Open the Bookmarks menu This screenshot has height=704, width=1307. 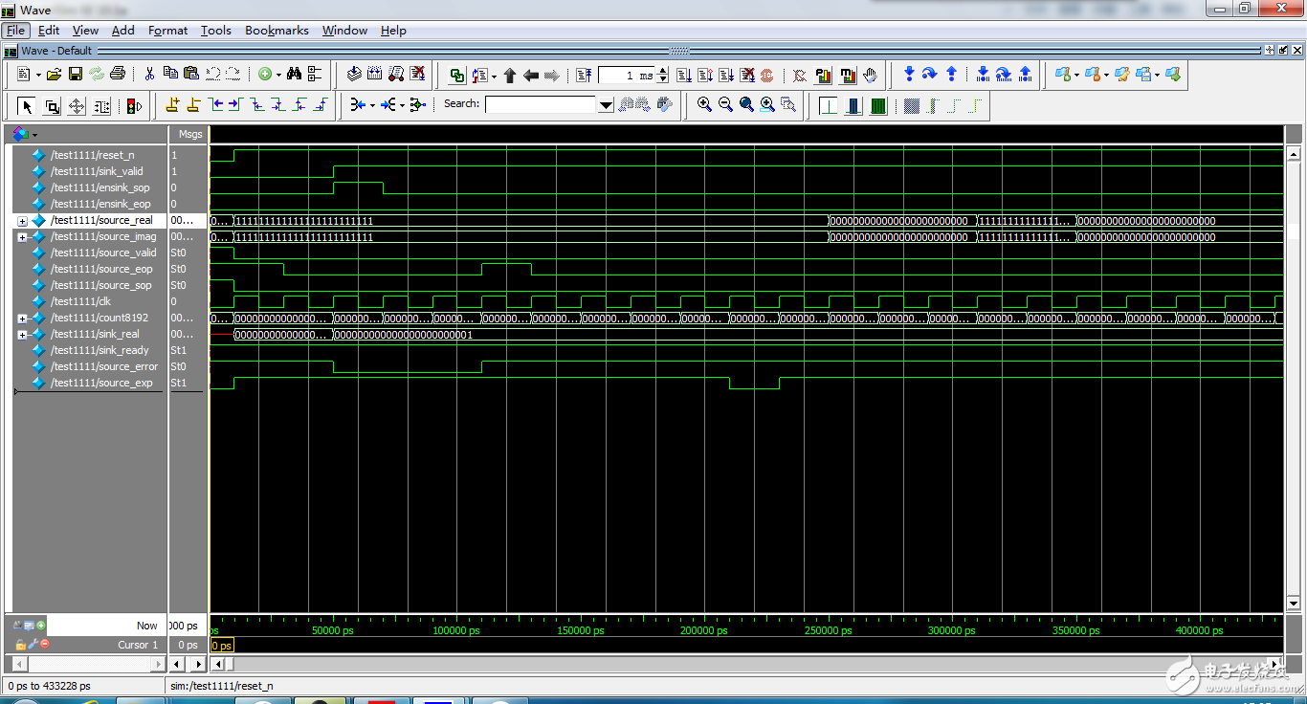[x=277, y=31]
